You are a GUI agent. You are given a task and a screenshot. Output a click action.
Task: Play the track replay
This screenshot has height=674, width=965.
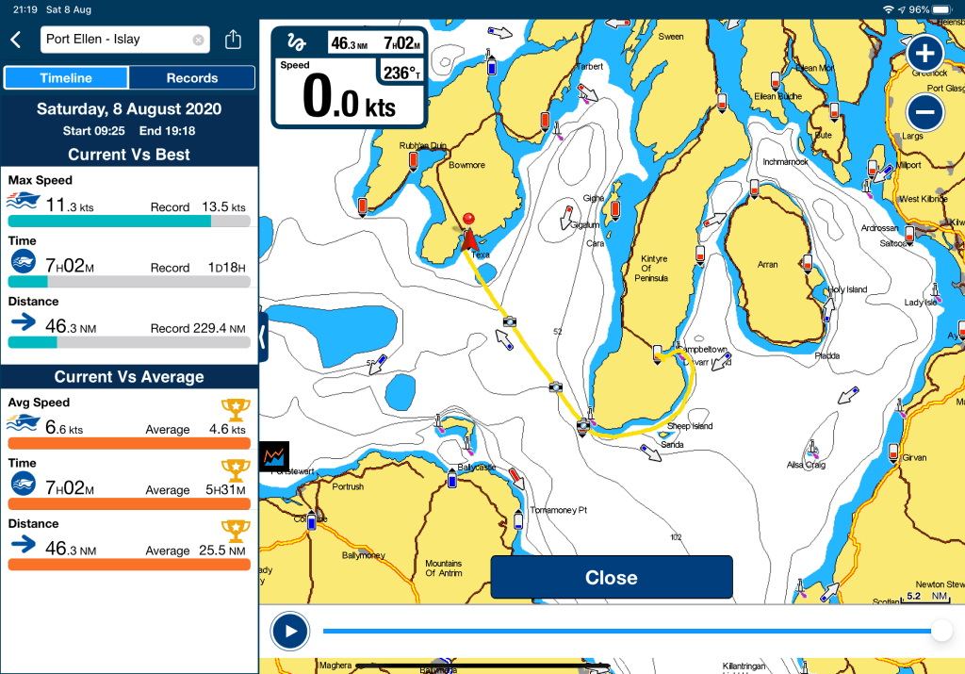click(290, 632)
